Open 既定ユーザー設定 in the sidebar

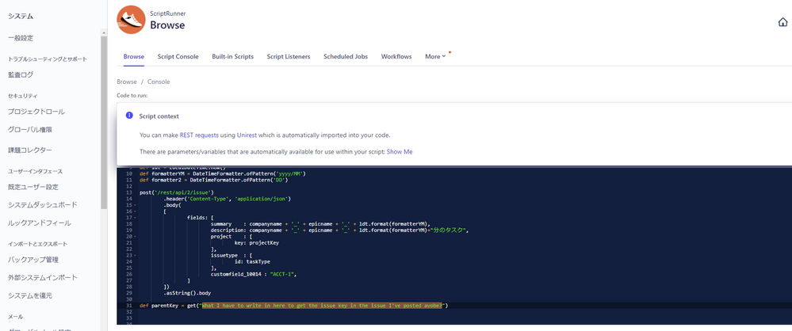[x=33, y=187]
